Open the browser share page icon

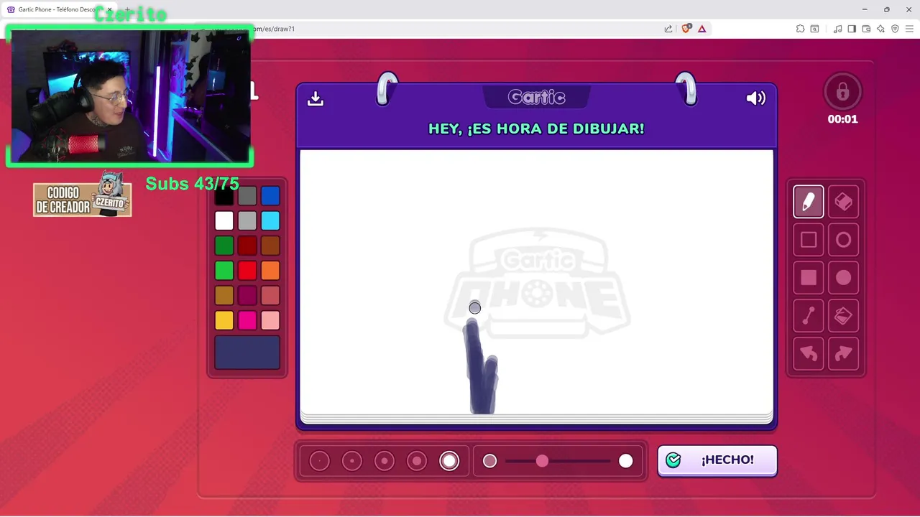[668, 29]
